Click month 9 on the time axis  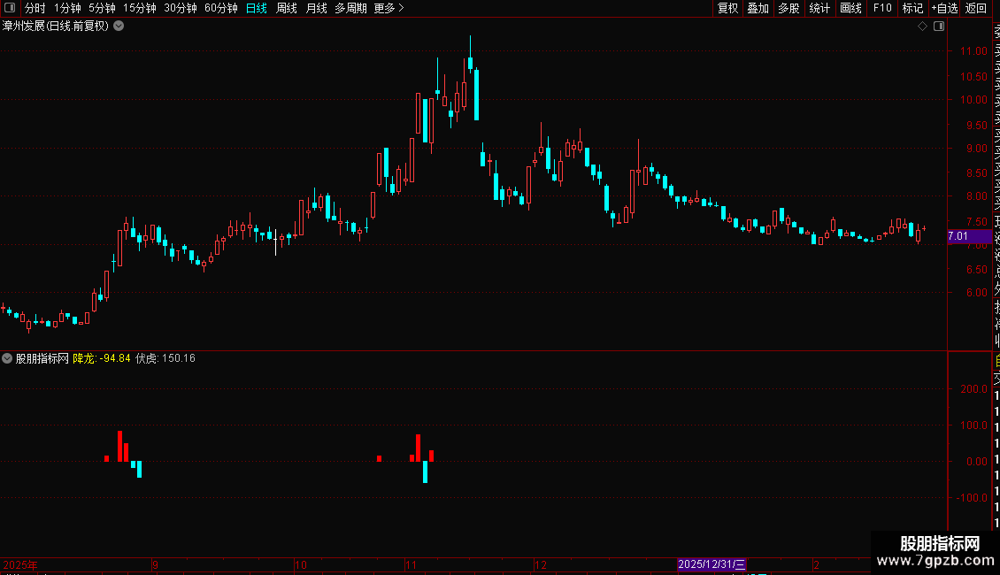(155, 564)
